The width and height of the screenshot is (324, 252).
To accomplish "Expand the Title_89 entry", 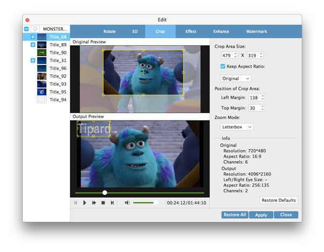I will click(x=33, y=45).
